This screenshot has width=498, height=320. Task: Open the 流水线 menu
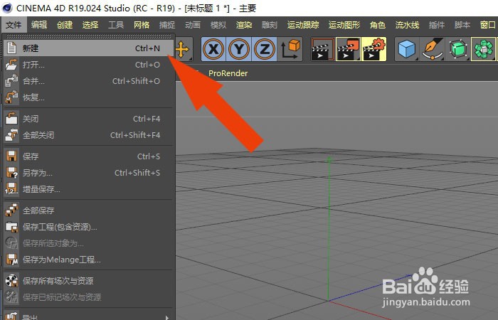[x=407, y=25]
